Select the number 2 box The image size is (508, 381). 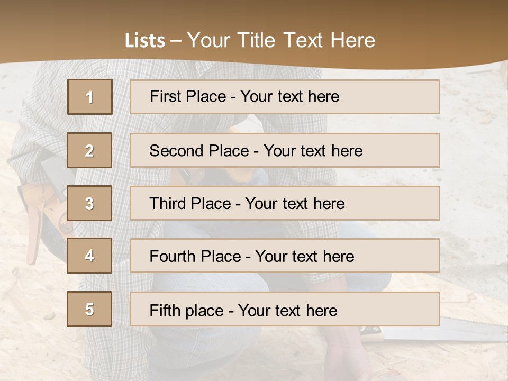(x=89, y=150)
